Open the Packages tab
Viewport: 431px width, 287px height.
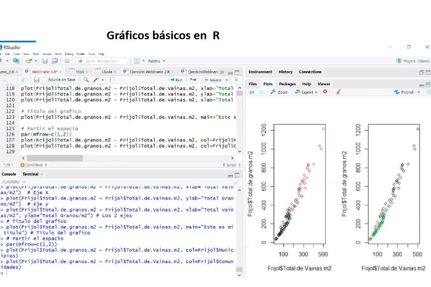tap(287, 84)
